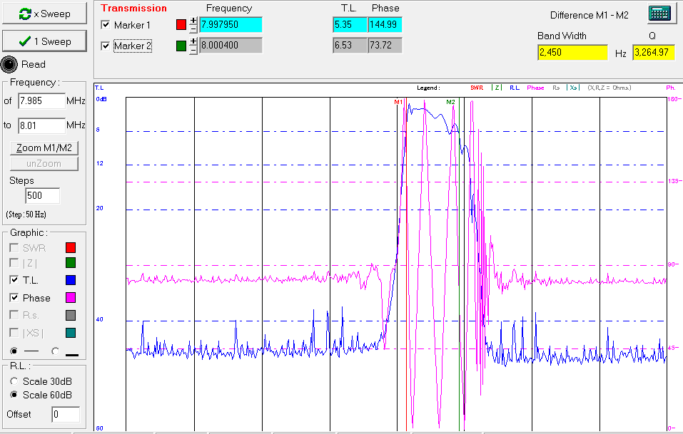Viewport: 683px width, 434px height.
Task: Pick the magenta Phase color swatch
Action: point(70,298)
